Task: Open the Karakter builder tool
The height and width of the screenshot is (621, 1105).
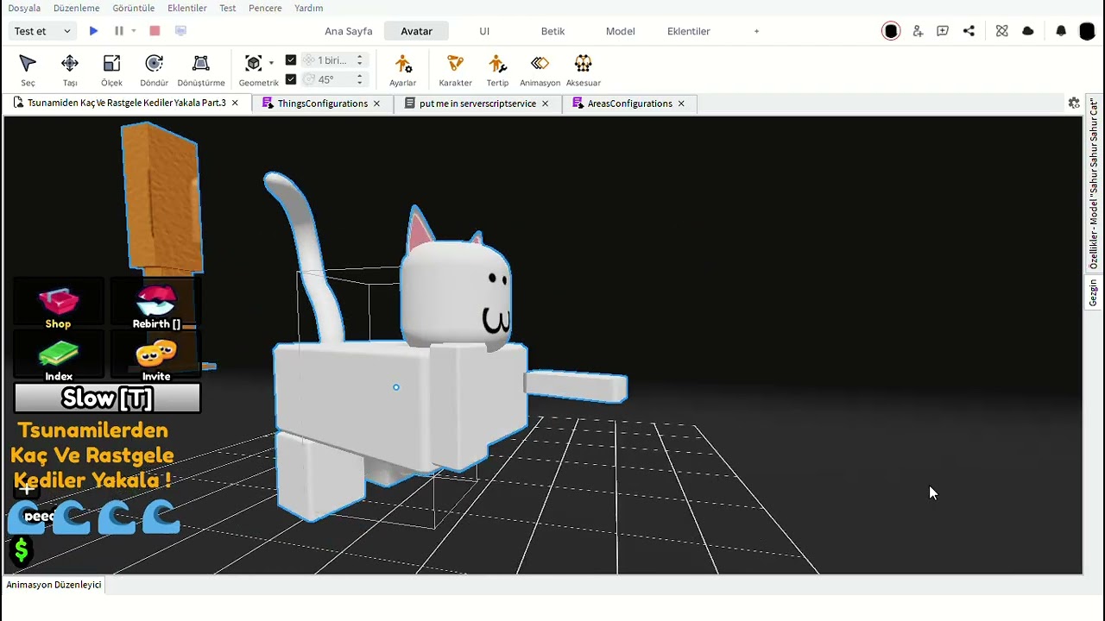Action: pyautogui.click(x=455, y=70)
